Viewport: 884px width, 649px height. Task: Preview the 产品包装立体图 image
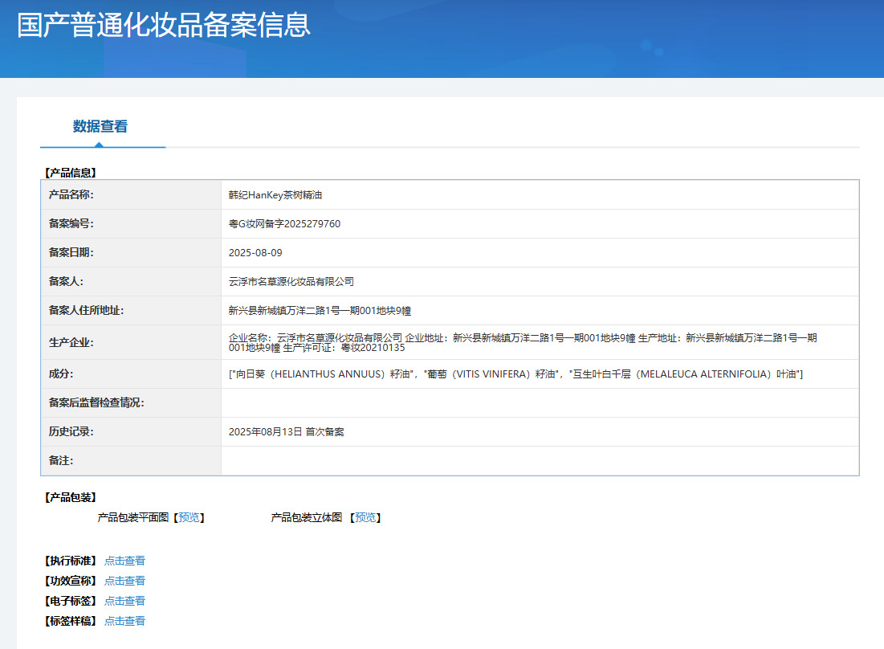click(x=365, y=517)
